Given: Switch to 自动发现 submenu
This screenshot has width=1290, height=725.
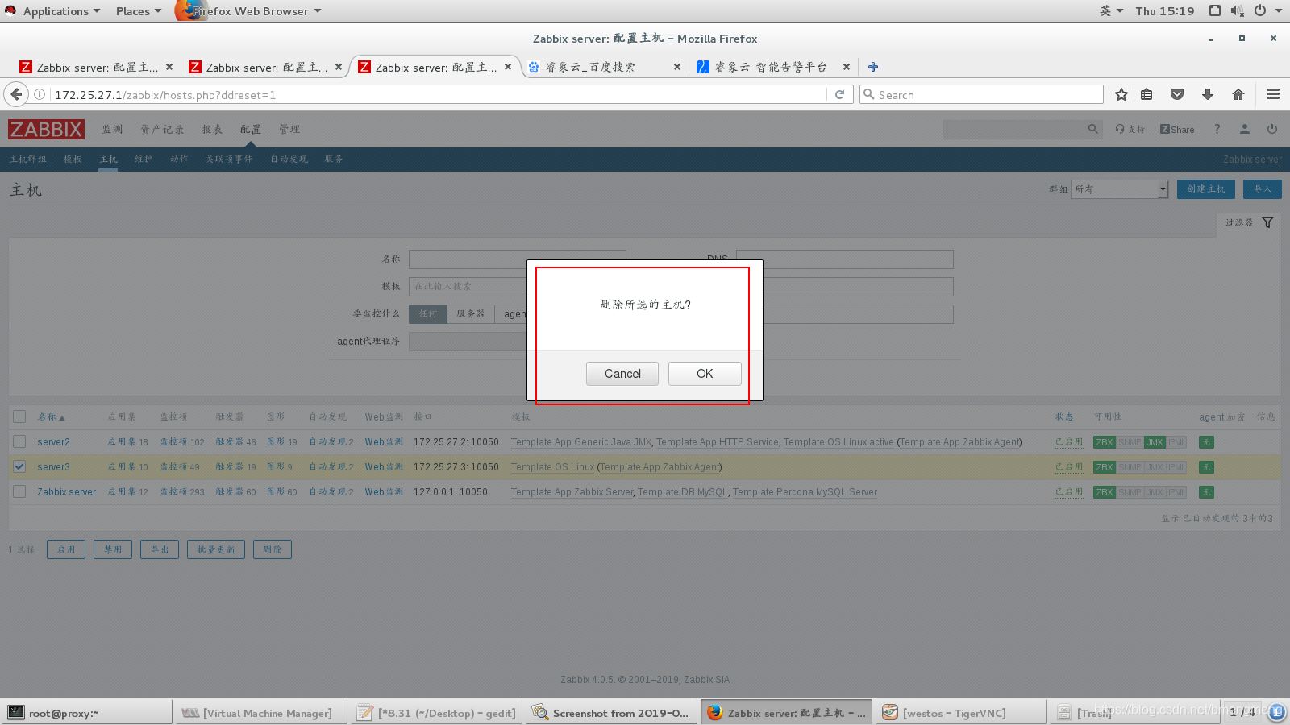Looking at the screenshot, I should (289, 159).
